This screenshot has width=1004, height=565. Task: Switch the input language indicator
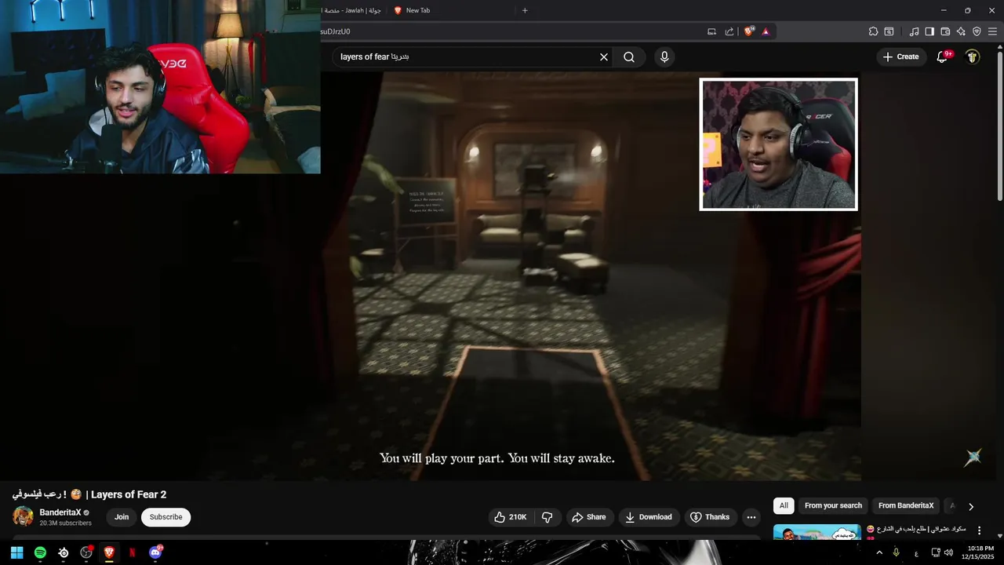point(916,553)
